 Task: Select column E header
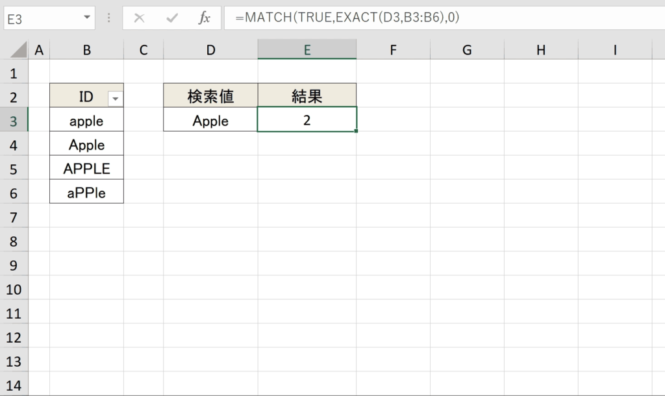click(307, 49)
